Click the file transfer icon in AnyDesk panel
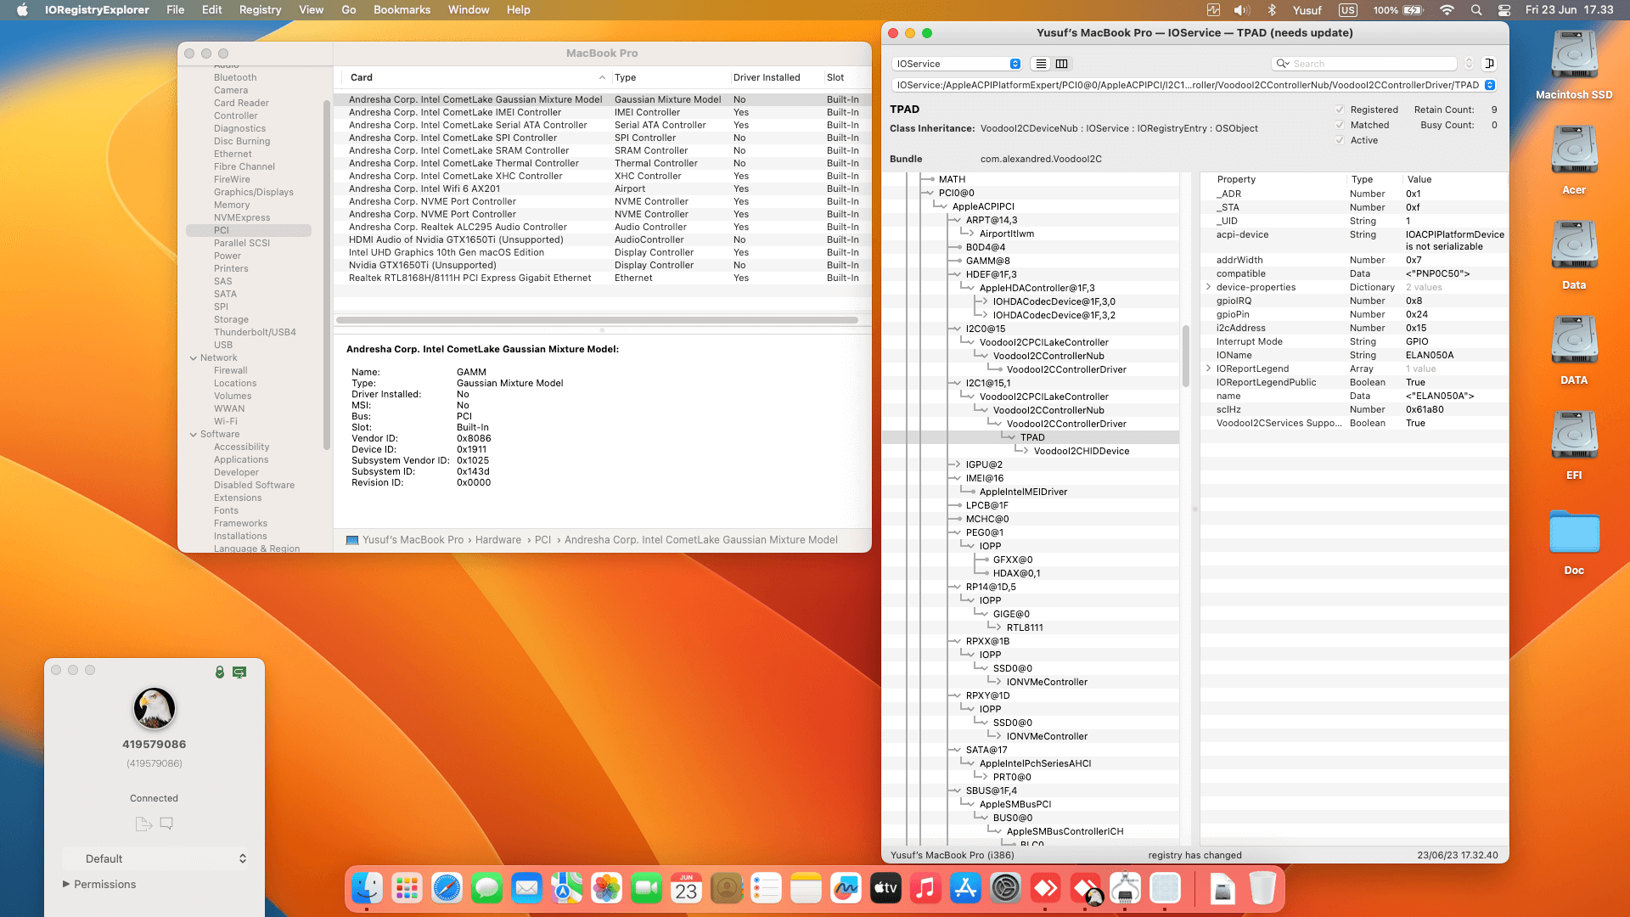Image resolution: width=1630 pixels, height=917 pixels. pyautogui.click(x=143, y=824)
